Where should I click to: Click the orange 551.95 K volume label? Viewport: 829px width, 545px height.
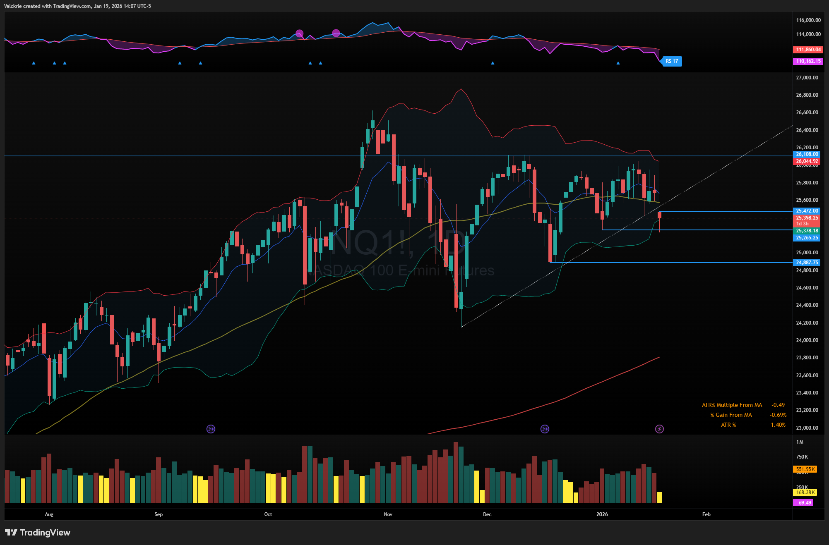point(805,469)
